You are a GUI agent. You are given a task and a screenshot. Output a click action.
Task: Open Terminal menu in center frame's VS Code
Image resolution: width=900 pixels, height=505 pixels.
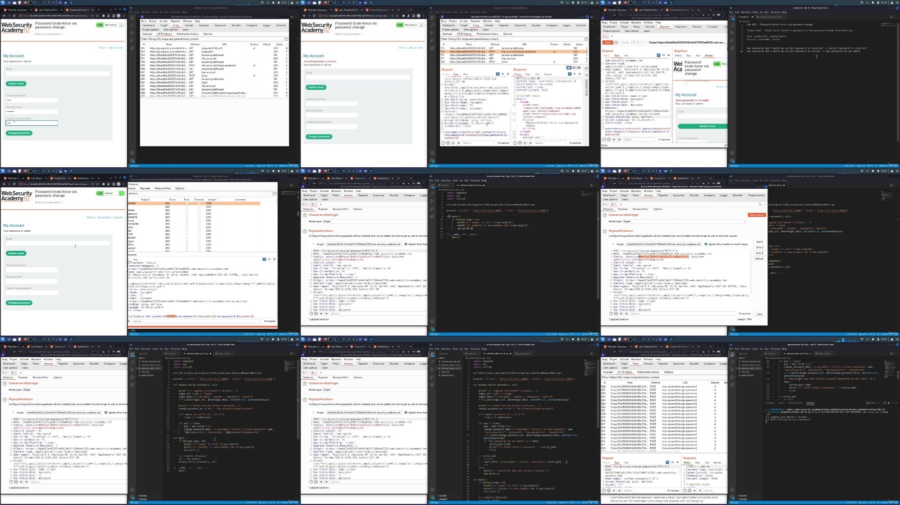coord(475,180)
